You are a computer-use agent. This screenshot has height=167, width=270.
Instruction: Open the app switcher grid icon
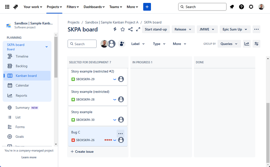pyautogui.click(x=7, y=7)
